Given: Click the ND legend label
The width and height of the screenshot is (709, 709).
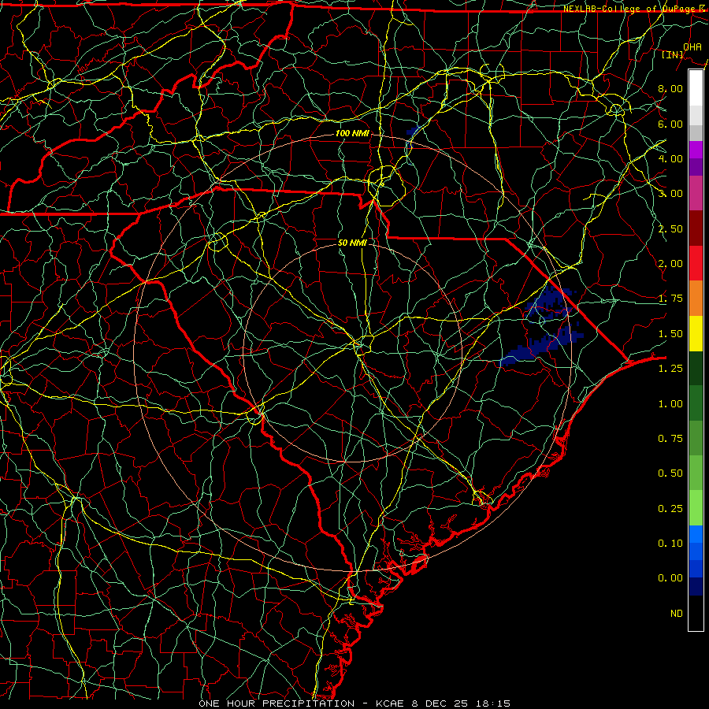Looking at the screenshot, I should click(x=677, y=614).
